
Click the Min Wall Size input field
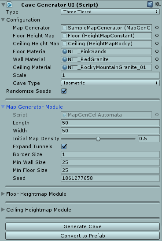click(x=110, y=162)
